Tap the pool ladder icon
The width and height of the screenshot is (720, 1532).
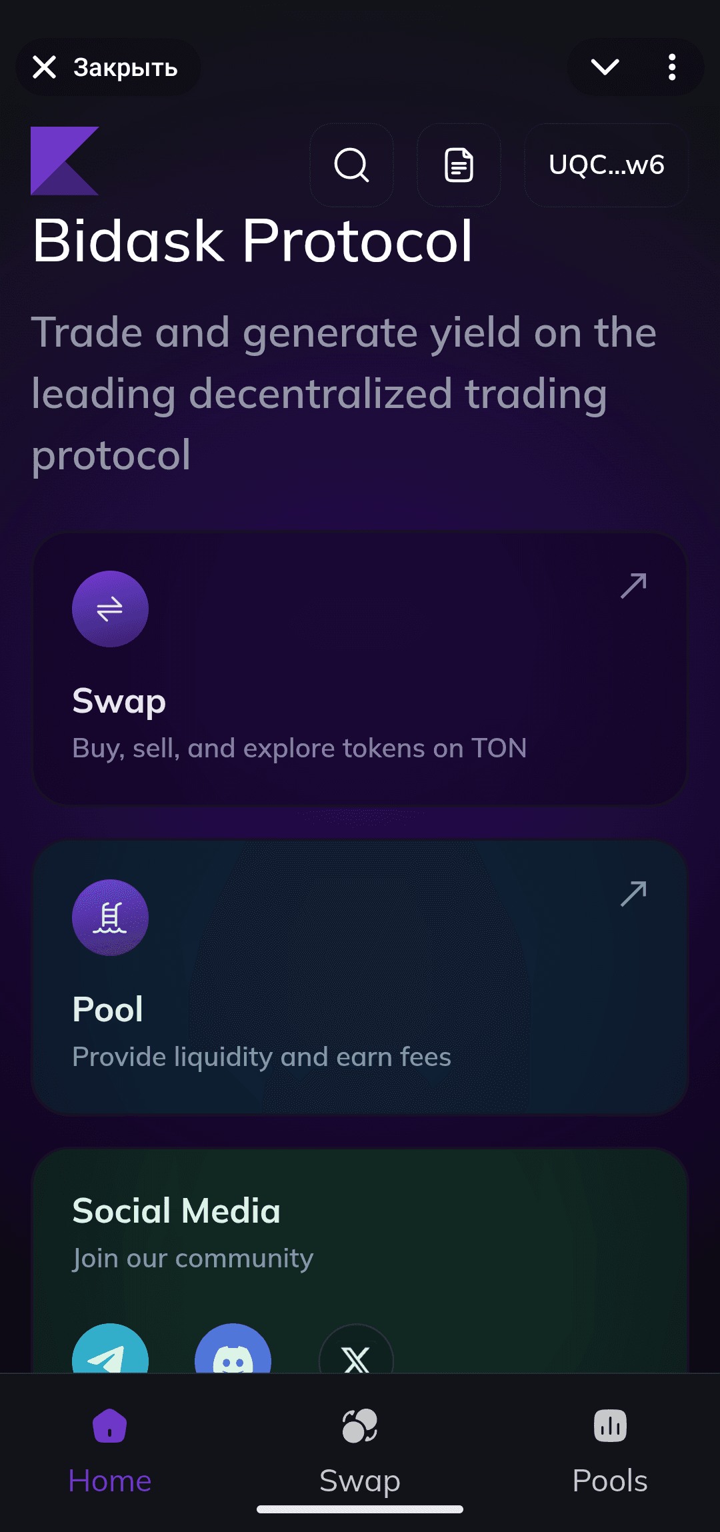coord(110,917)
